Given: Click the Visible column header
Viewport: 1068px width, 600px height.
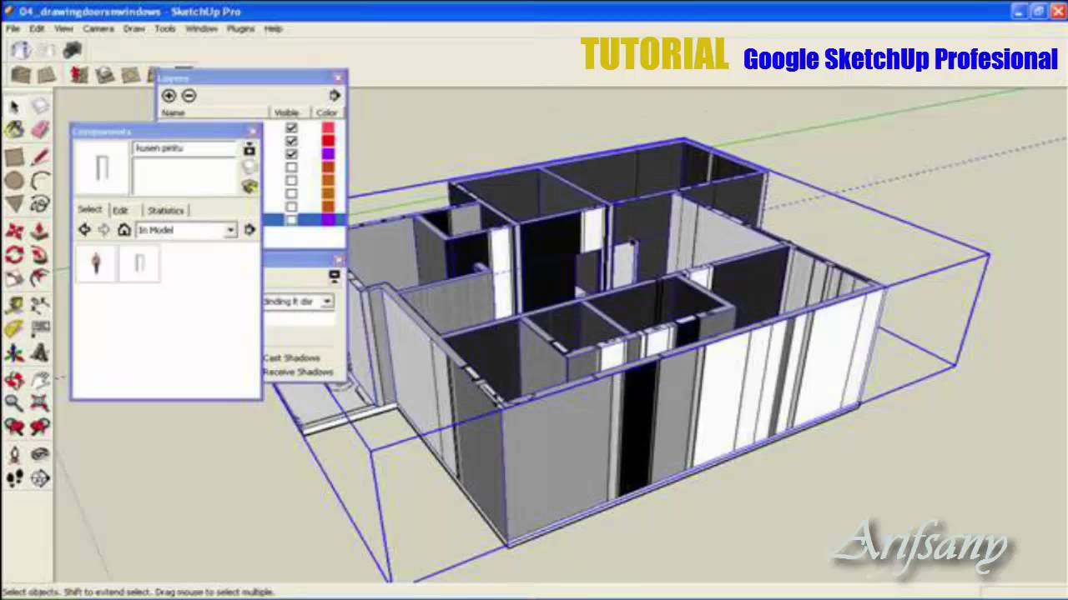Looking at the screenshot, I should coord(287,112).
